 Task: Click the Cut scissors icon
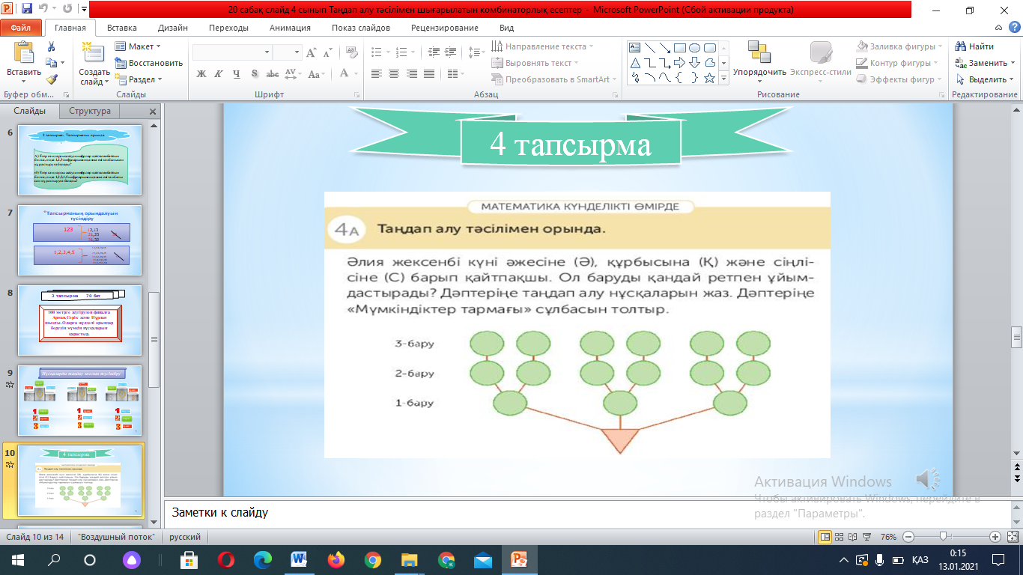click(x=51, y=46)
